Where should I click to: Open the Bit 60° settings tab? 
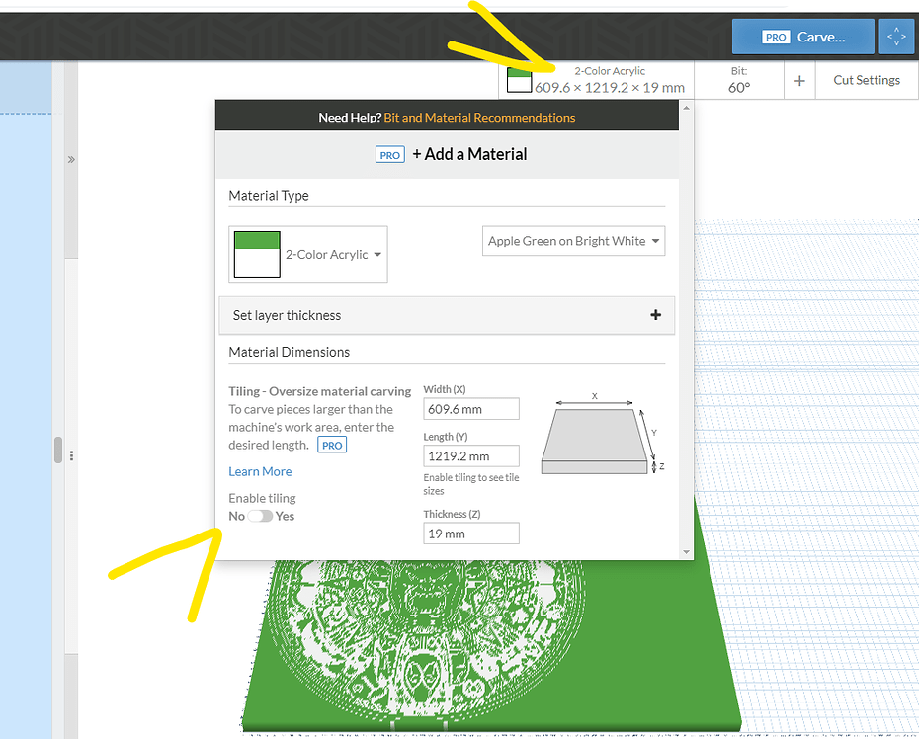point(738,80)
